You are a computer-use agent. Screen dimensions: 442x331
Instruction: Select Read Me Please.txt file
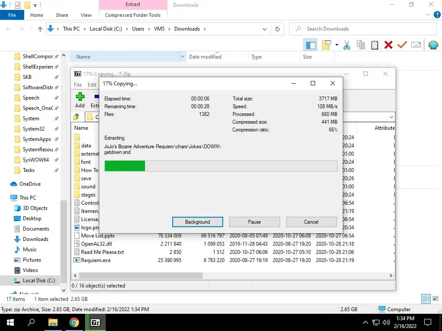click(102, 252)
